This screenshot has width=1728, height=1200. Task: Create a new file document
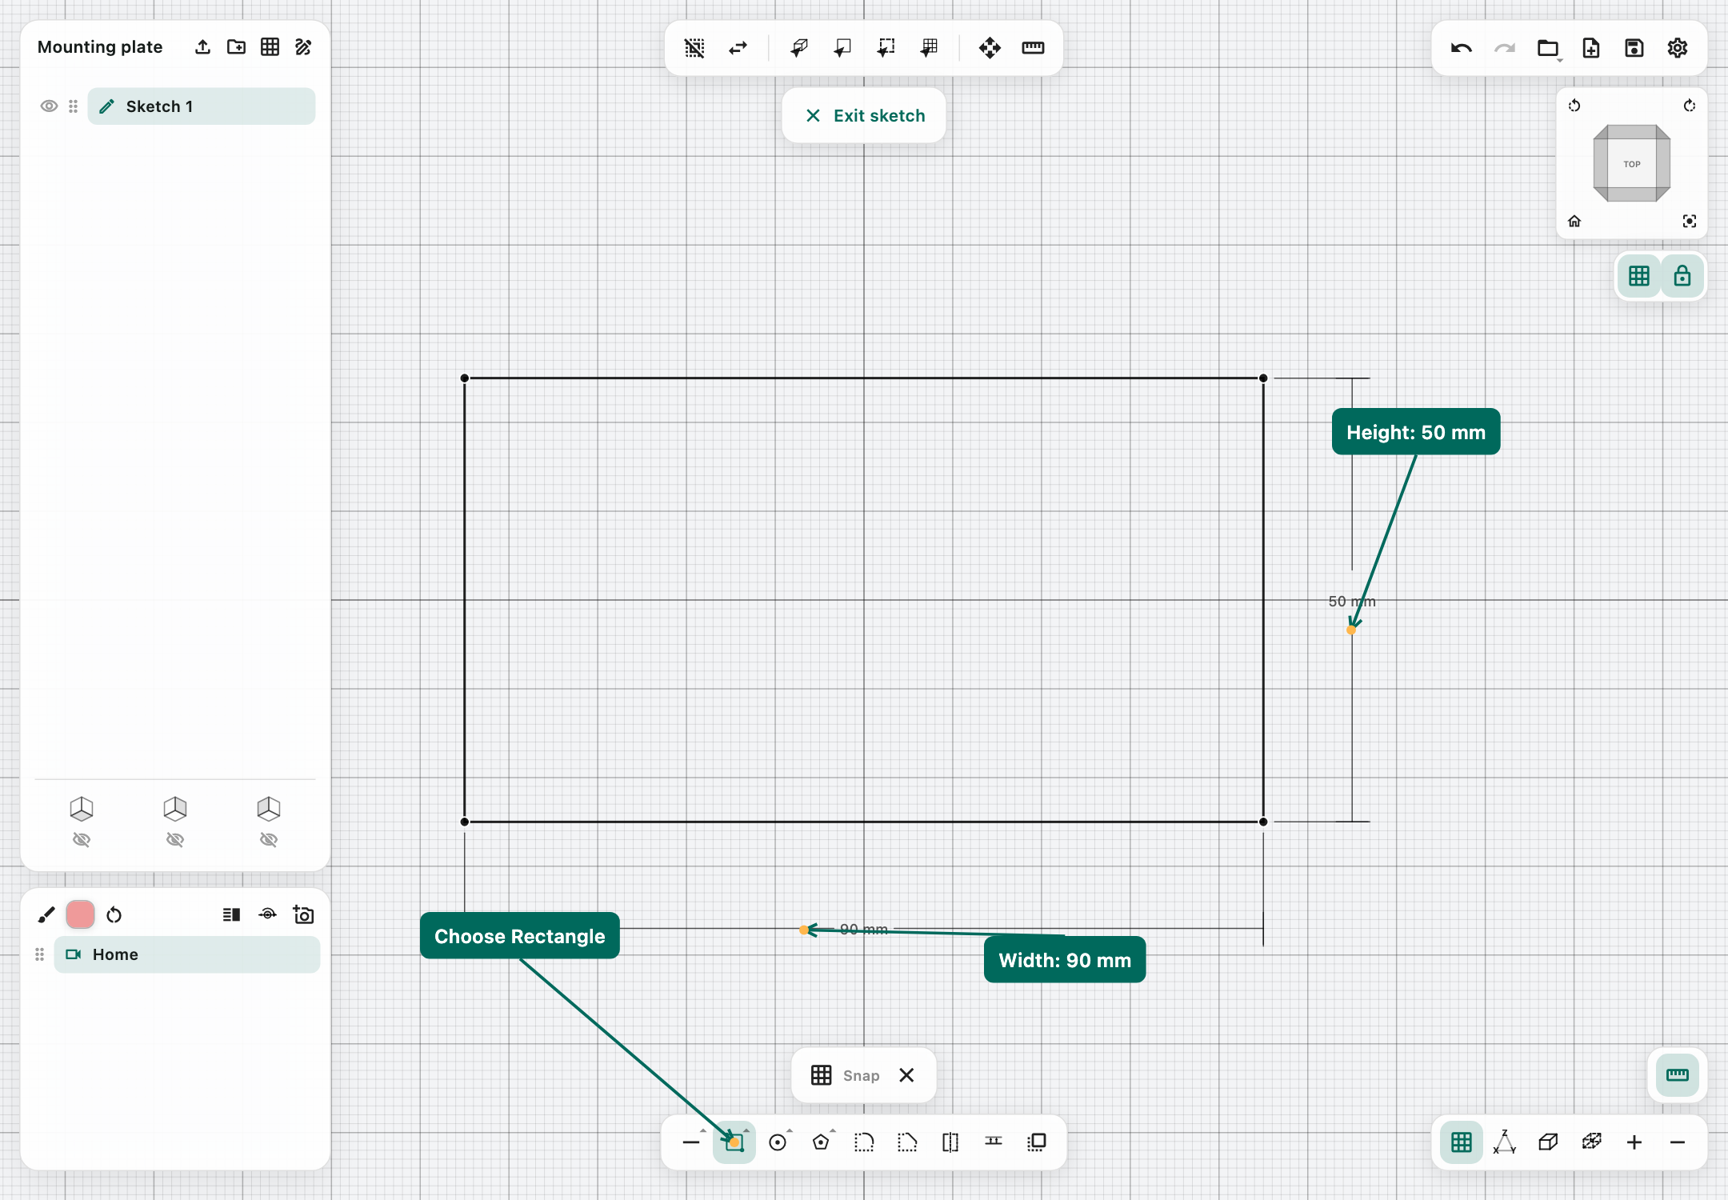[x=1591, y=48]
